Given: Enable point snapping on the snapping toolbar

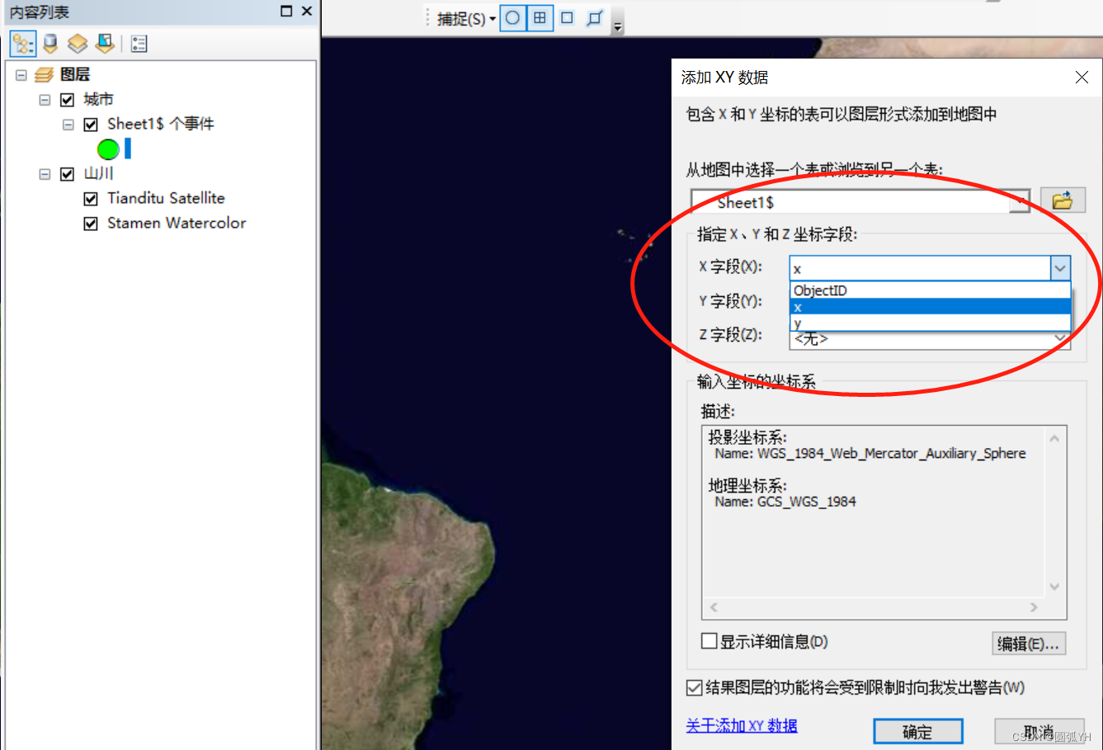Looking at the screenshot, I should coord(512,18).
